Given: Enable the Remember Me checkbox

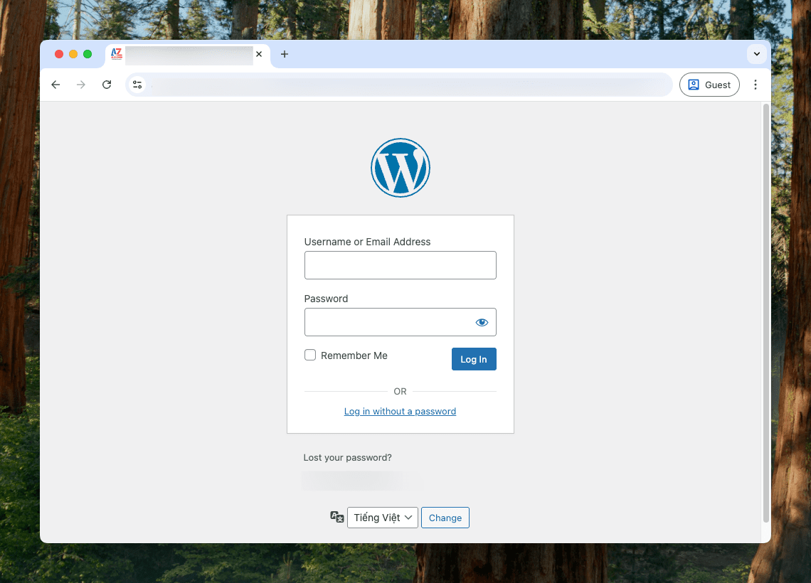Looking at the screenshot, I should tap(310, 355).
